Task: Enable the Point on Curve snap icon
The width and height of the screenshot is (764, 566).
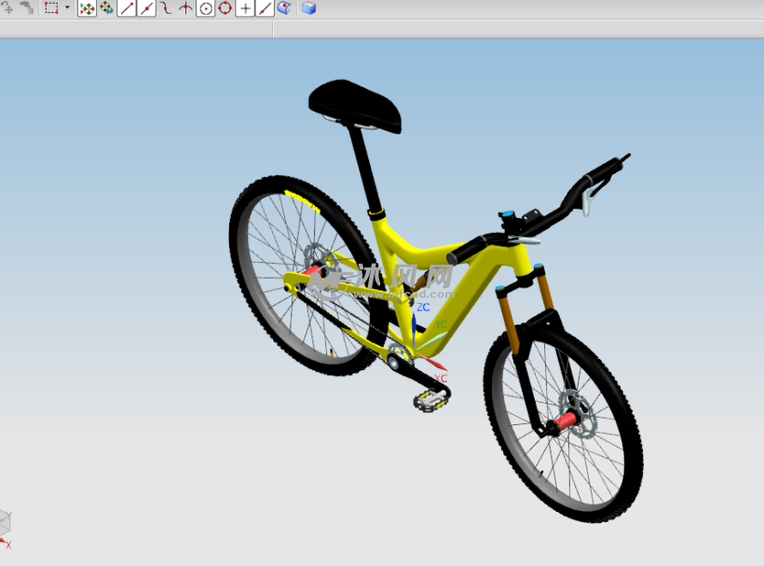Action: pyautogui.click(x=265, y=8)
